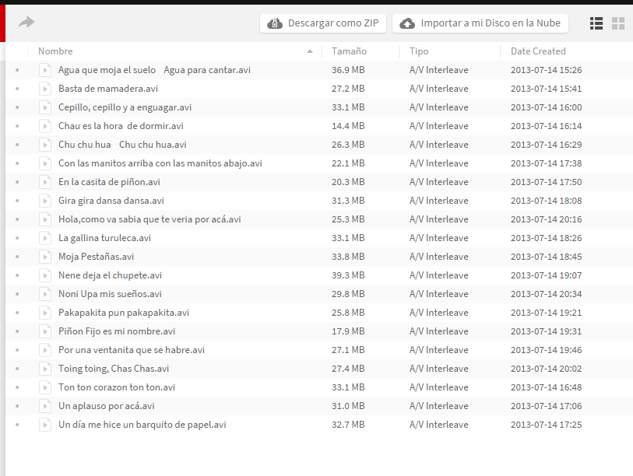Image resolution: width=633 pixels, height=476 pixels.
Task: Switch to grid view
Action: 618,23
